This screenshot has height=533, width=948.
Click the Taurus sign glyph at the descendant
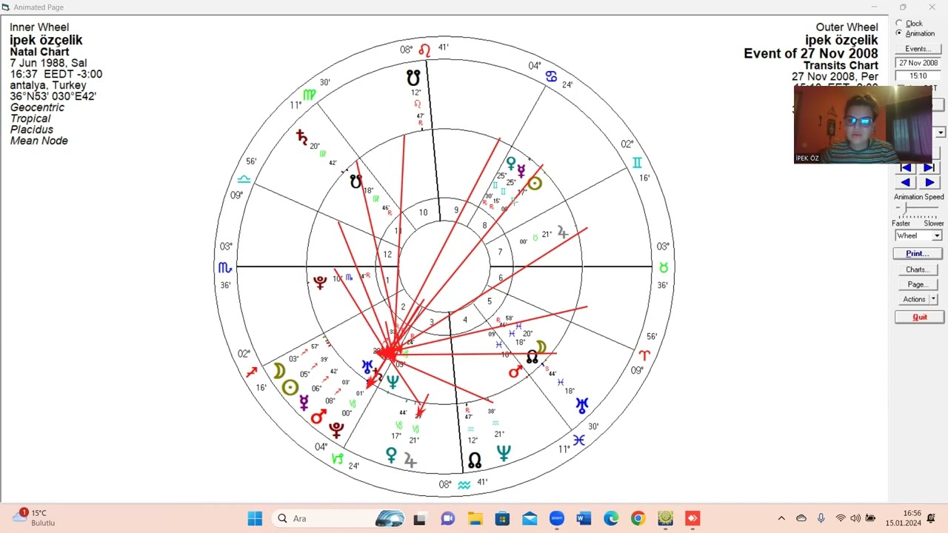point(664,267)
